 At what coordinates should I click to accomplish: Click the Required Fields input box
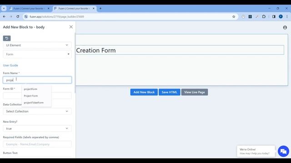[37, 144]
